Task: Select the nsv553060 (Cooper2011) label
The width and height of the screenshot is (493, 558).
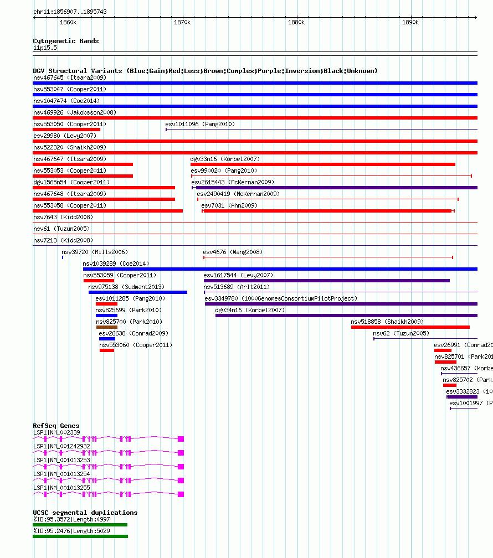Action: 136,345
